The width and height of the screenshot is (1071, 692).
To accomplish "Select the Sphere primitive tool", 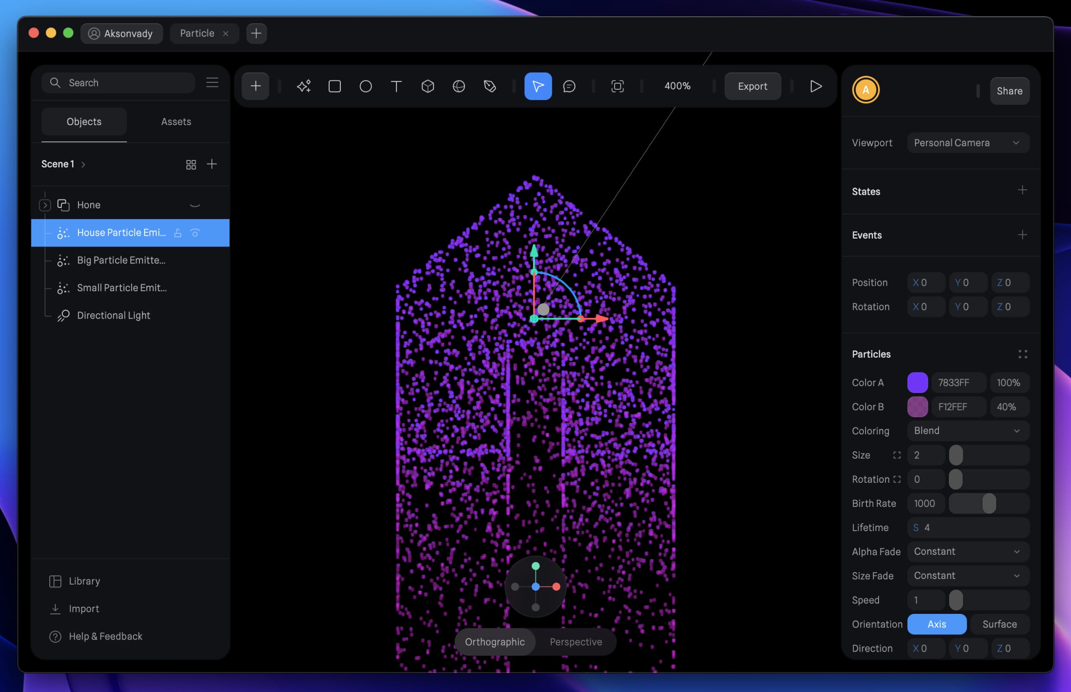I will pos(459,86).
